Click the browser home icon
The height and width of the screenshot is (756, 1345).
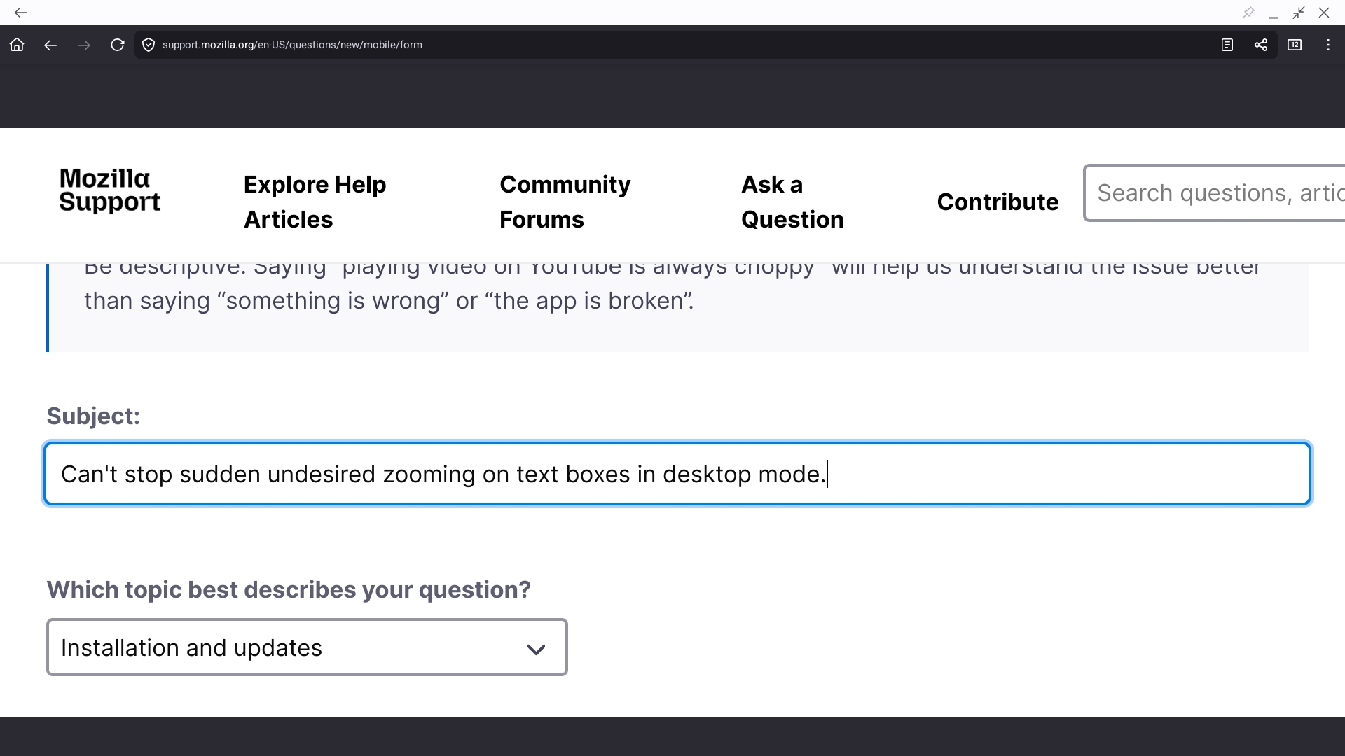click(17, 45)
